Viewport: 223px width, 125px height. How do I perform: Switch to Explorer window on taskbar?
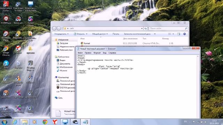[x=25, y=122]
